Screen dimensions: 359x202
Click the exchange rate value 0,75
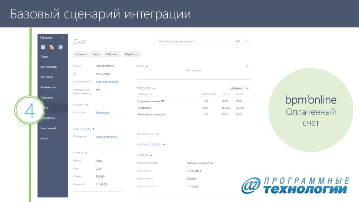(x=98, y=169)
